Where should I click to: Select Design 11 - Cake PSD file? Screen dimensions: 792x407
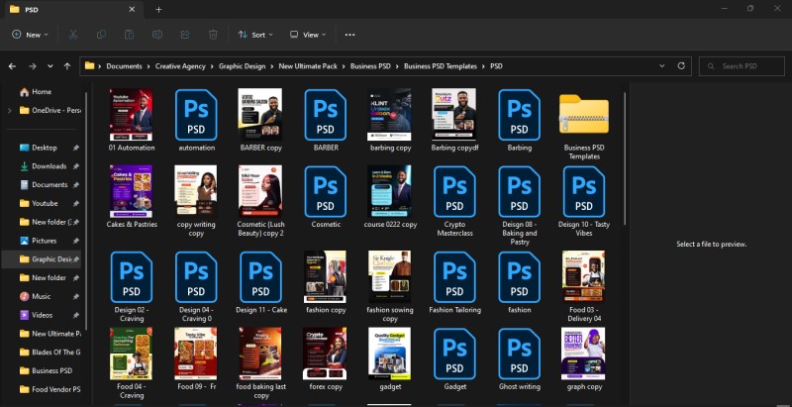point(260,277)
